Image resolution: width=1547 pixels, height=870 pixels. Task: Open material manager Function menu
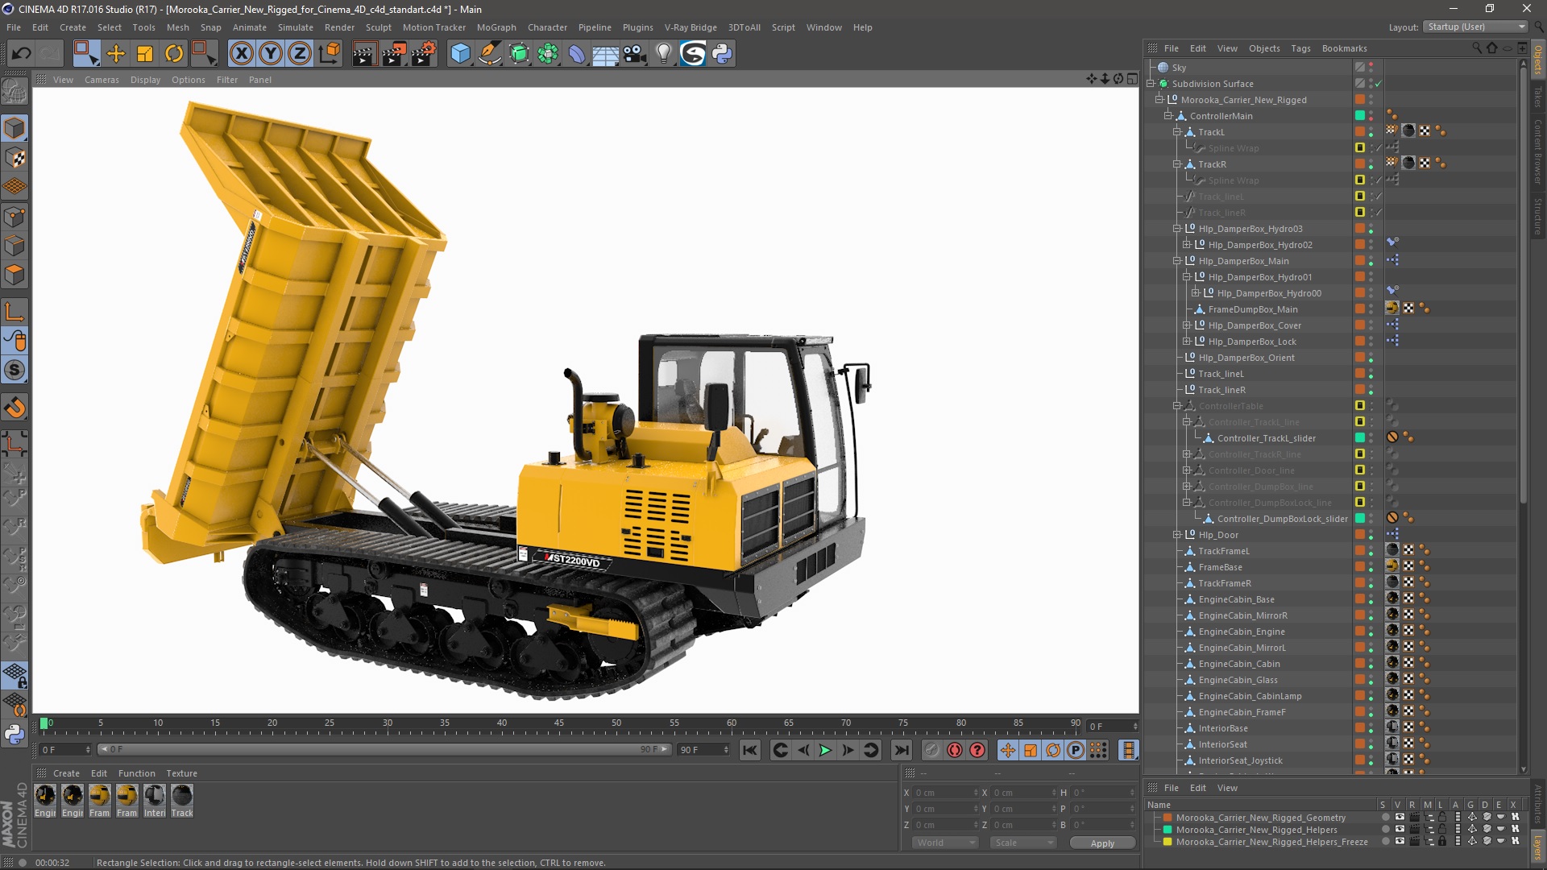(137, 773)
